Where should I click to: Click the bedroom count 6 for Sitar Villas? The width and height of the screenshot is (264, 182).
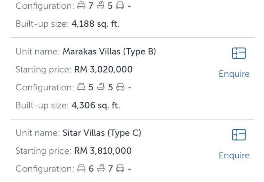[x=91, y=169]
